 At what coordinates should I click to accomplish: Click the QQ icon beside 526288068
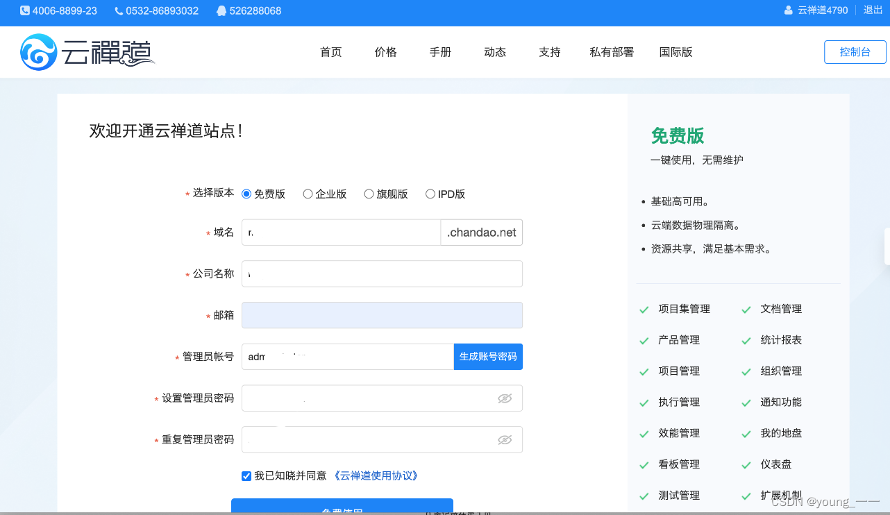coord(221,10)
